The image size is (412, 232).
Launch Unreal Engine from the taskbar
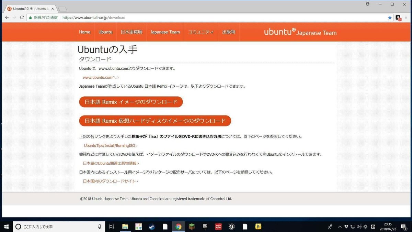pos(231,227)
